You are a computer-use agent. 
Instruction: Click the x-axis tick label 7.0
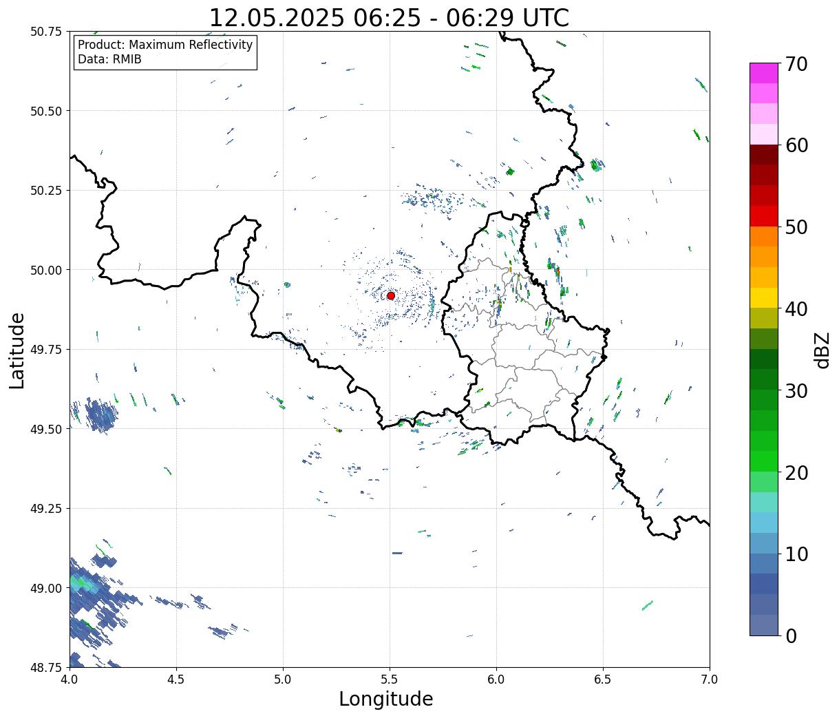point(710,679)
